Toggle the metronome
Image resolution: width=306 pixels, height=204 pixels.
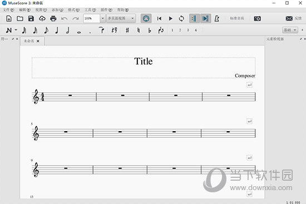click(x=216, y=18)
